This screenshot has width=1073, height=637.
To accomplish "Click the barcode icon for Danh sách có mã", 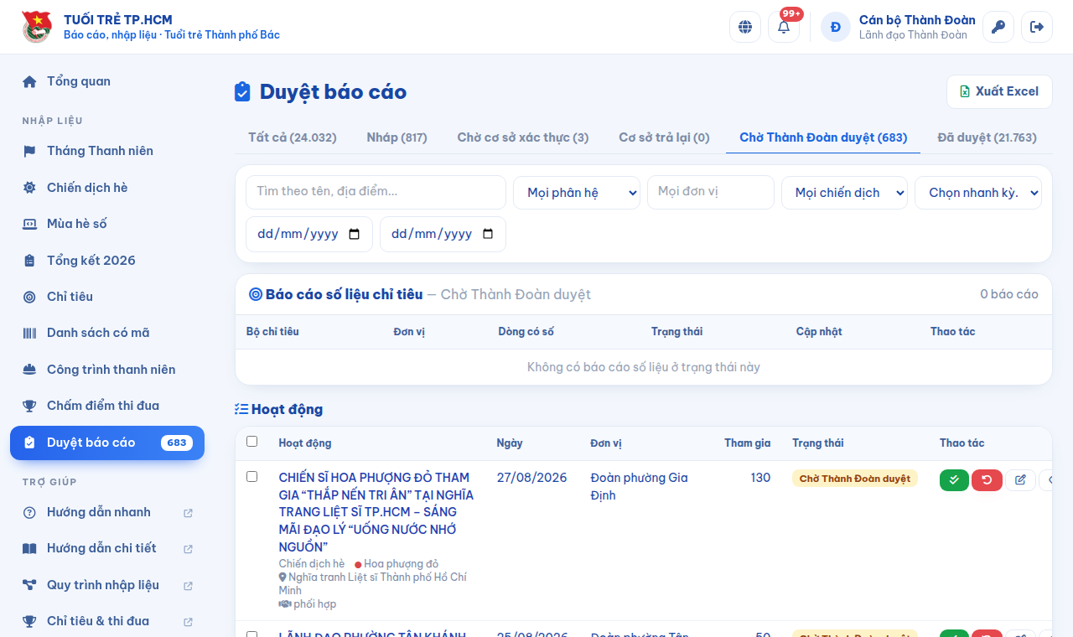I will click(29, 333).
